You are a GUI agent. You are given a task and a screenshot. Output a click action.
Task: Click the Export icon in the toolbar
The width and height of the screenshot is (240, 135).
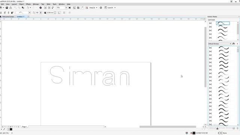coord(49,7)
